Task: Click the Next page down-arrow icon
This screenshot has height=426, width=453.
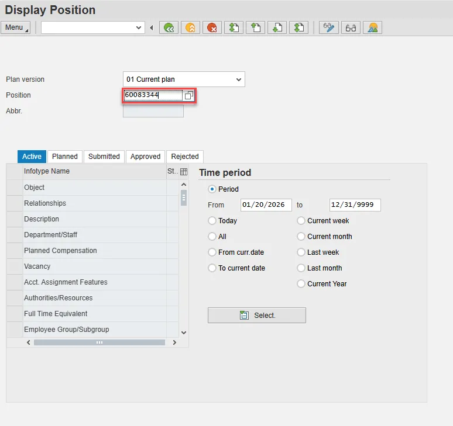Action: click(277, 27)
